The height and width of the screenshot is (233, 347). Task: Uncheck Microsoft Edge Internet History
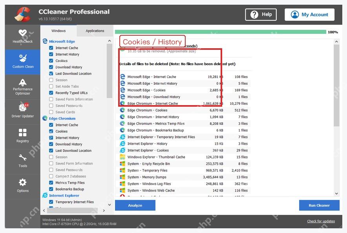point(51,54)
